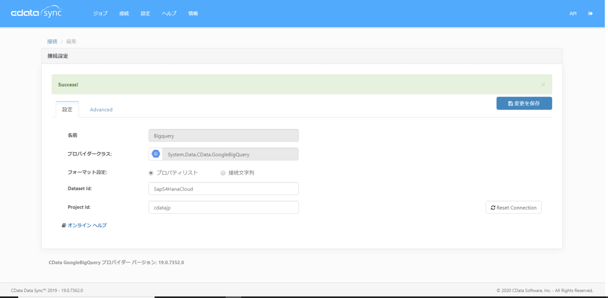Viewport: 608px width, 298px height.
Task: Go to 接続 breadcrumb link
Action: (52, 41)
